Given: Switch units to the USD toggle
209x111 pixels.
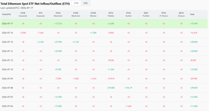Looking at the screenshot, I should 85,3.
